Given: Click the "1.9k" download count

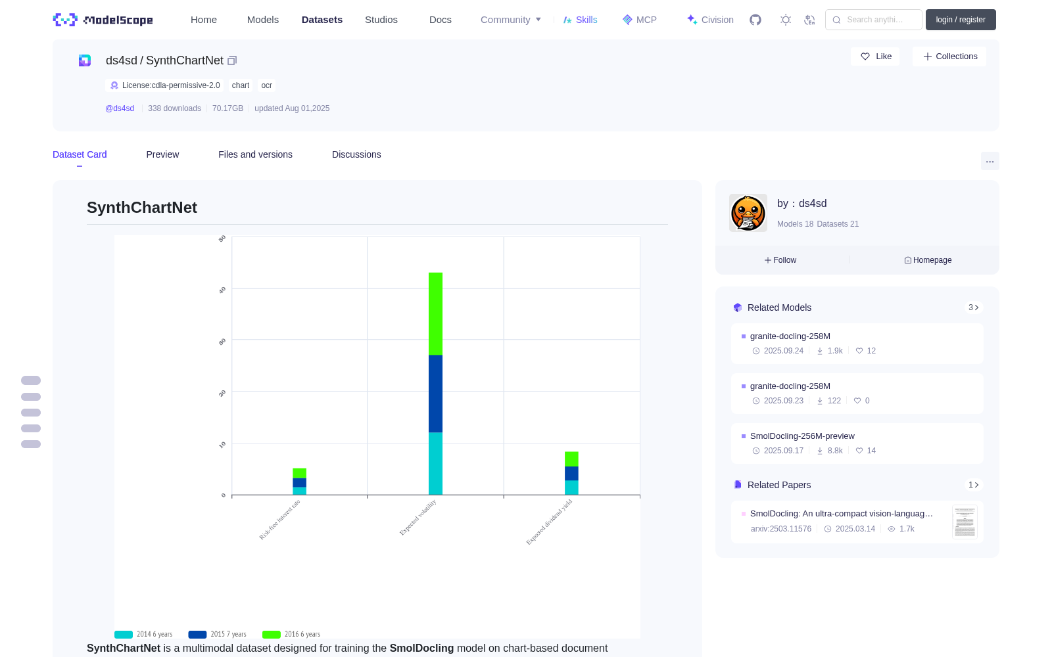Looking at the screenshot, I should (x=835, y=351).
